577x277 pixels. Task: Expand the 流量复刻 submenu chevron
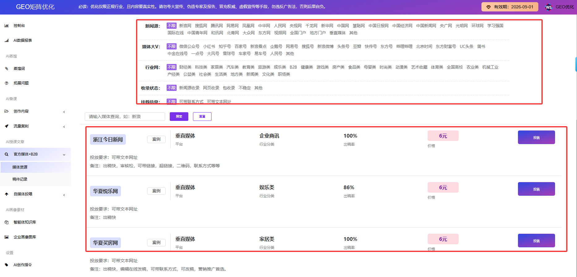point(64,127)
